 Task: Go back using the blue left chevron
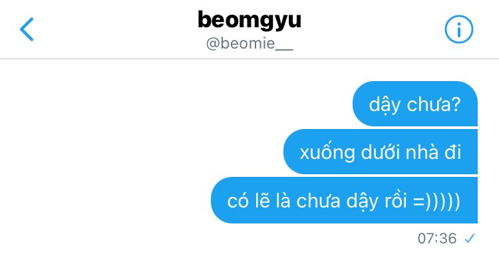(27, 29)
